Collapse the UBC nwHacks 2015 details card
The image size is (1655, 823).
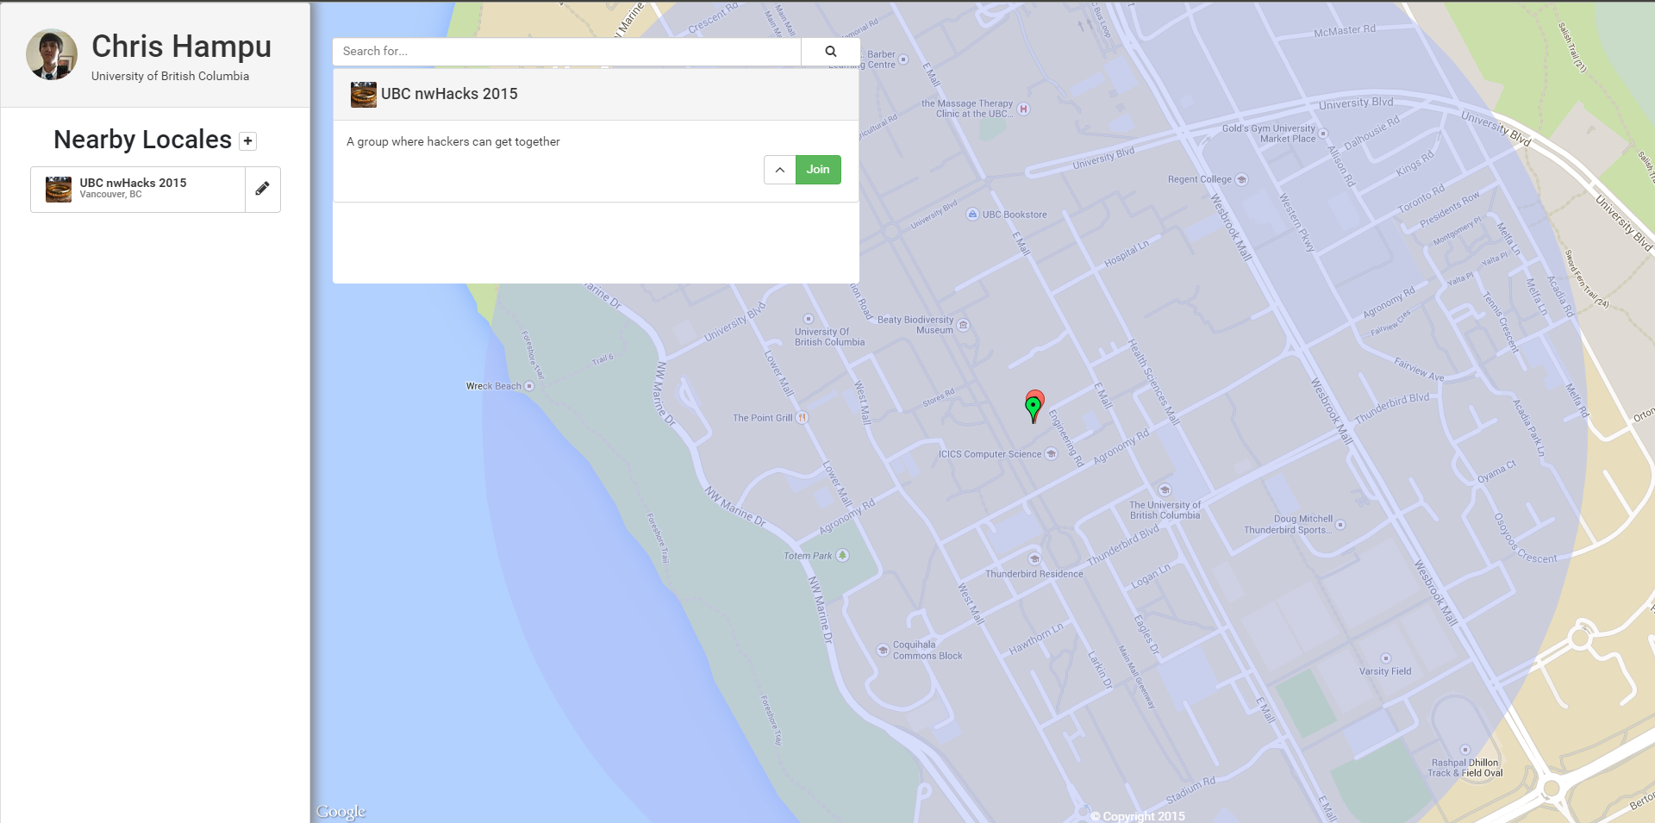tap(780, 170)
